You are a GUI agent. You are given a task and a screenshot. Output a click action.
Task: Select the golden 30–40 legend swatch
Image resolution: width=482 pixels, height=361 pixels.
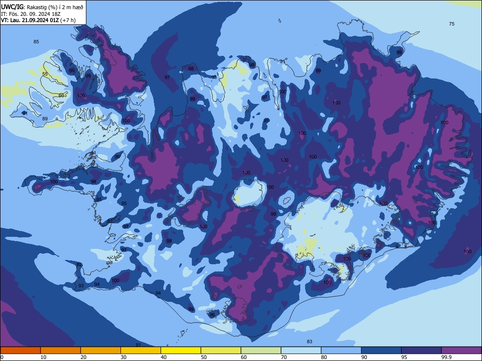141,350
